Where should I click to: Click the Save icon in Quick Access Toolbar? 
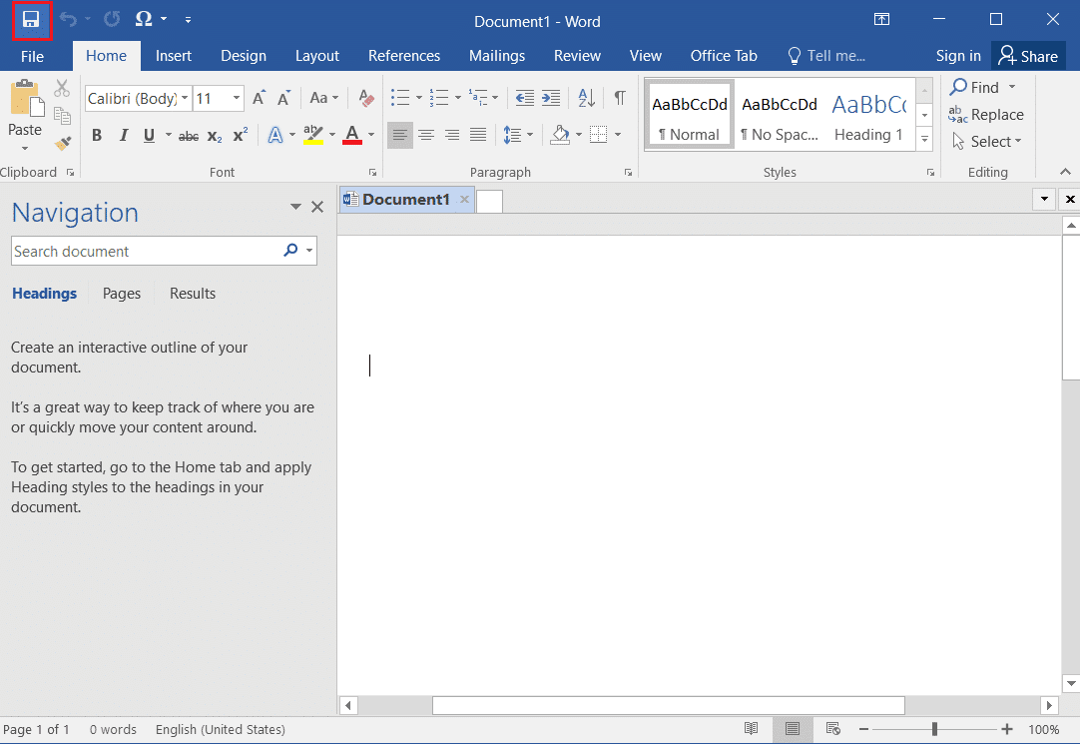[x=31, y=19]
